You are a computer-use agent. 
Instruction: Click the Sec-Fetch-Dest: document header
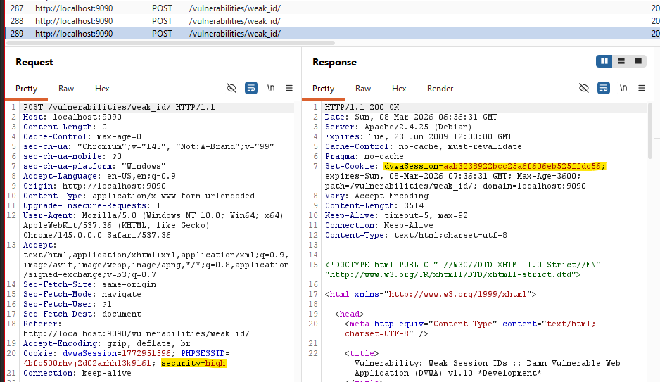click(x=82, y=314)
